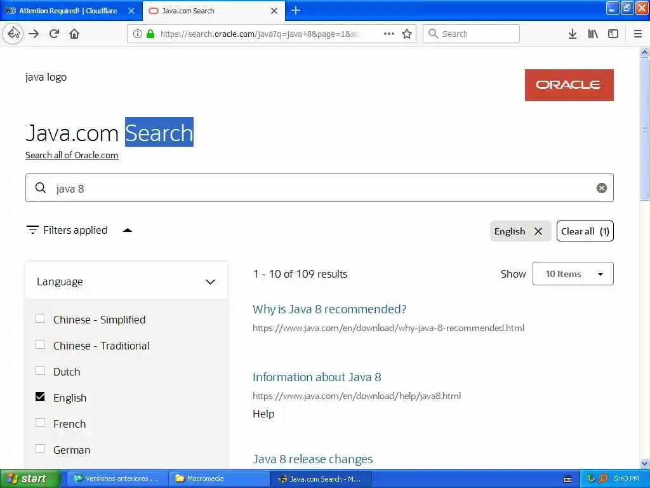The image size is (650, 488).
Task: Click the highlighted Search heading word
Action: point(159,132)
